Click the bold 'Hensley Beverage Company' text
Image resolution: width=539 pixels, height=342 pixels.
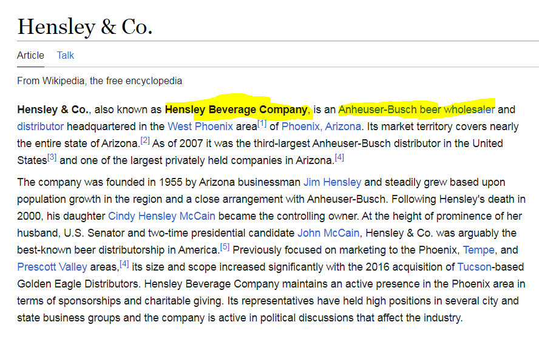[x=236, y=110]
